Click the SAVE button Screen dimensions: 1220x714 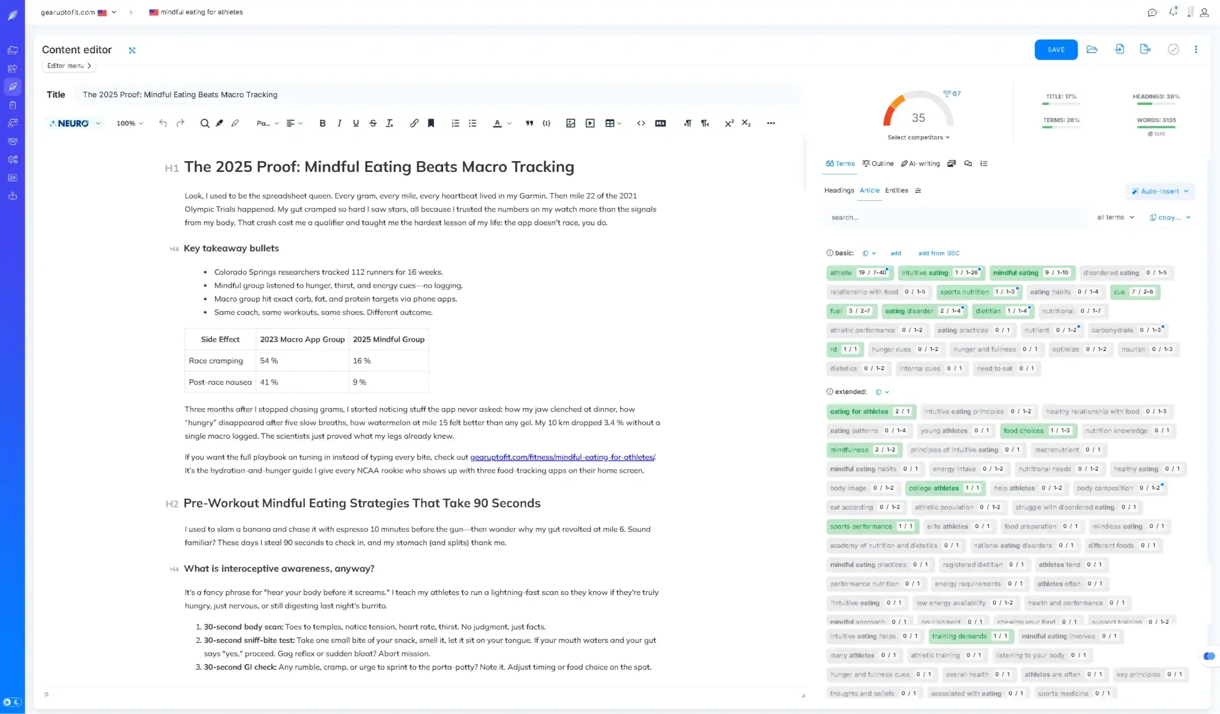pos(1056,49)
